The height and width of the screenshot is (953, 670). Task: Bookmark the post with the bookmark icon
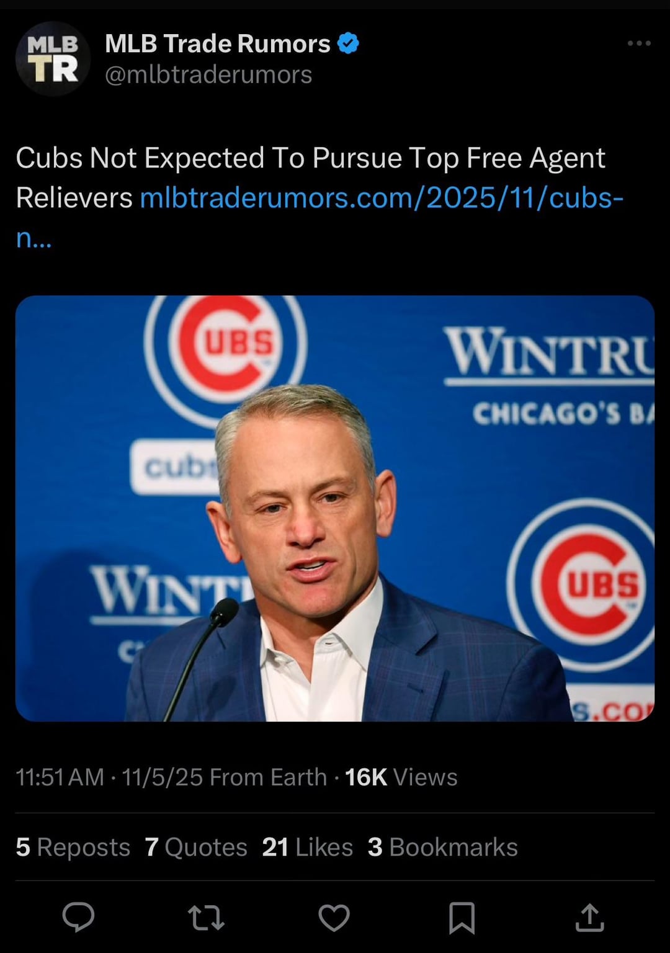coord(462,918)
